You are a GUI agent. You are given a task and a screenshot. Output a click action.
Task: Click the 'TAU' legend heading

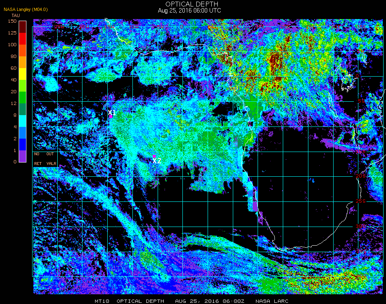(15, 15)
